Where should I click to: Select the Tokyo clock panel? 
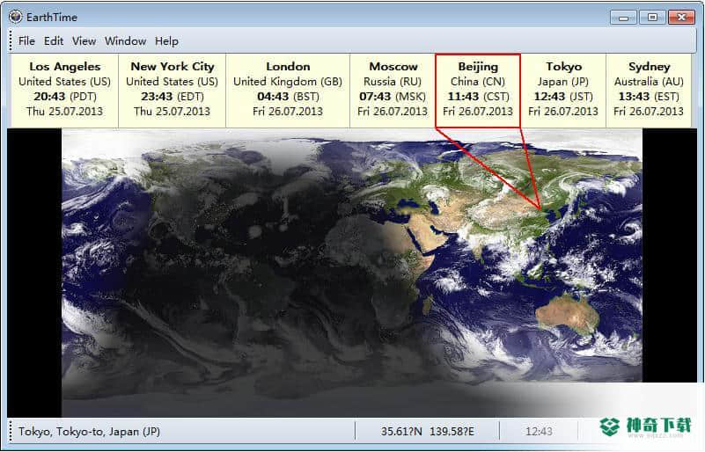563,91
